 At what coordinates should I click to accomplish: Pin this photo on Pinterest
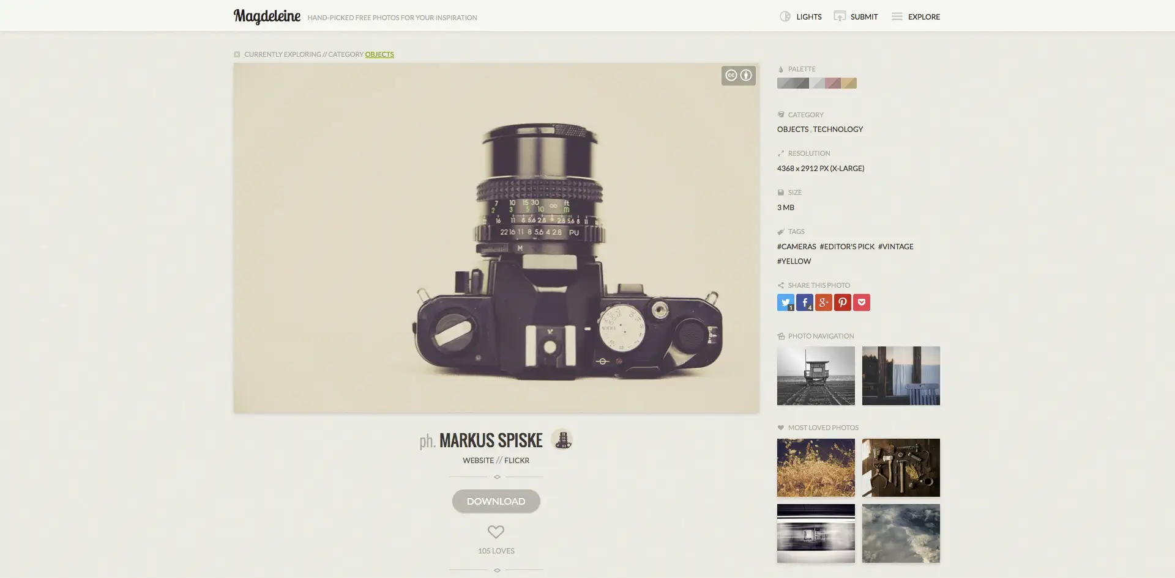point(843,302)
